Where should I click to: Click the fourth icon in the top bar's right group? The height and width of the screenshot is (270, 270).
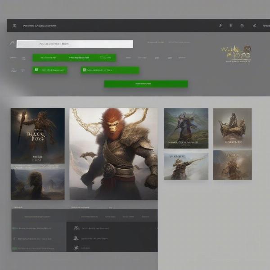[x=255, y=26]
